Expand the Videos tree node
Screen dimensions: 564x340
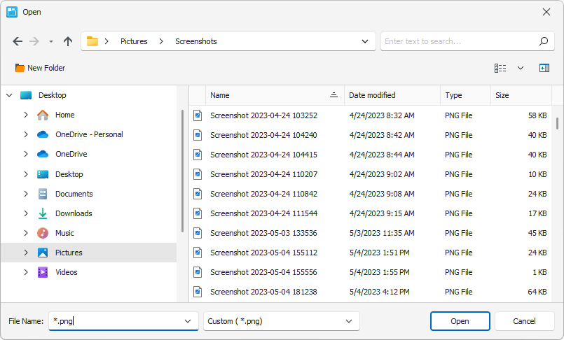(x=26, y=272)
